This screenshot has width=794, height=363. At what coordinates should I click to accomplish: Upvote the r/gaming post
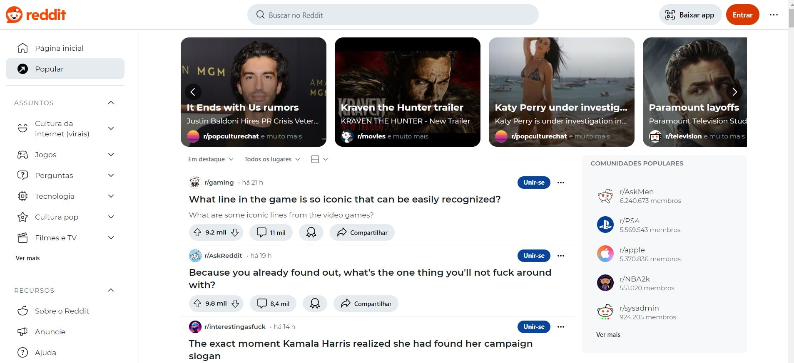pos(197,232)
